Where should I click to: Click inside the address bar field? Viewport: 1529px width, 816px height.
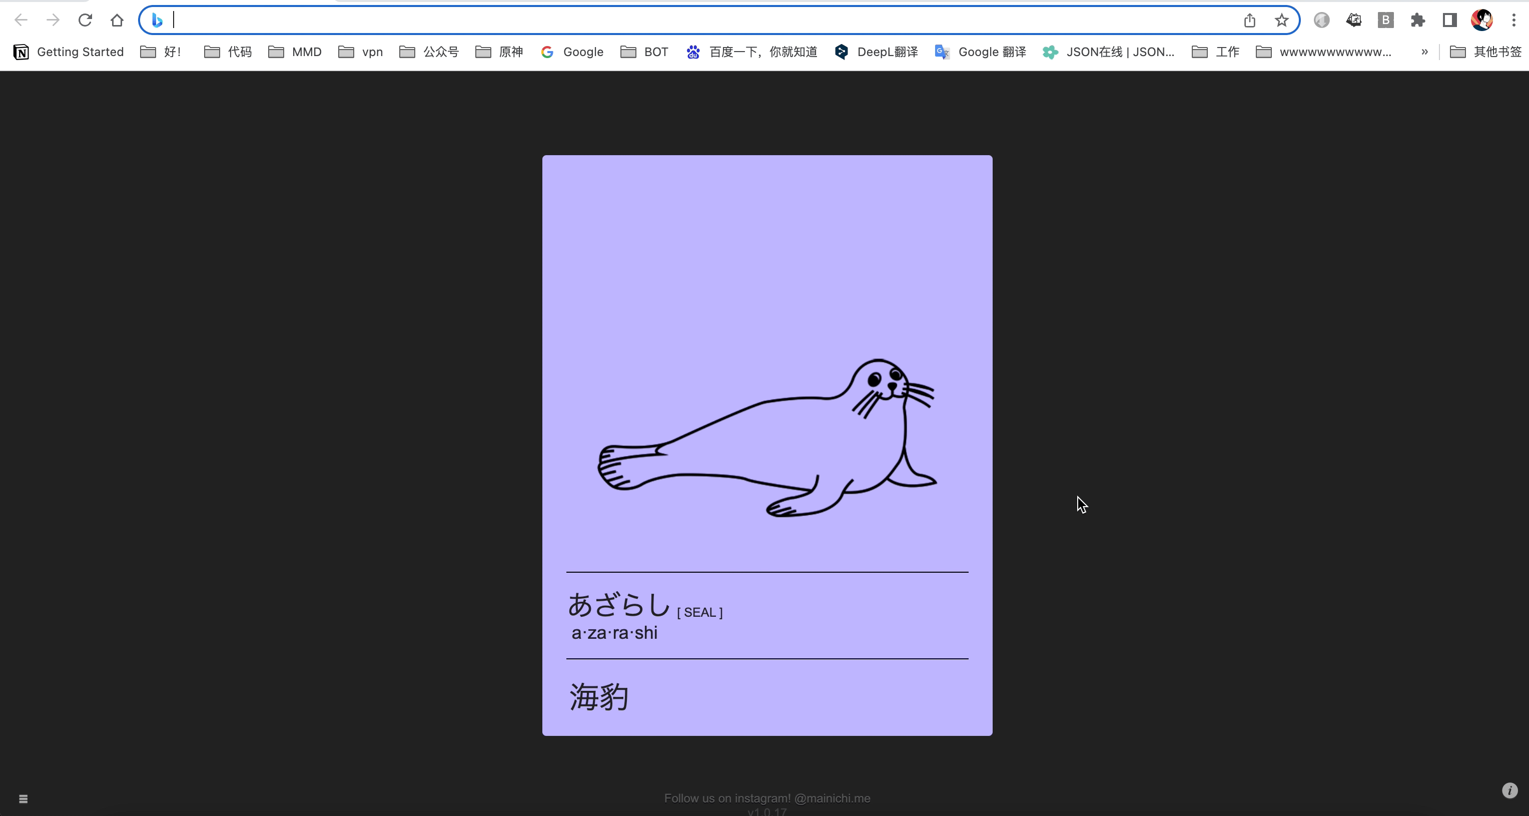coord(700,20)
